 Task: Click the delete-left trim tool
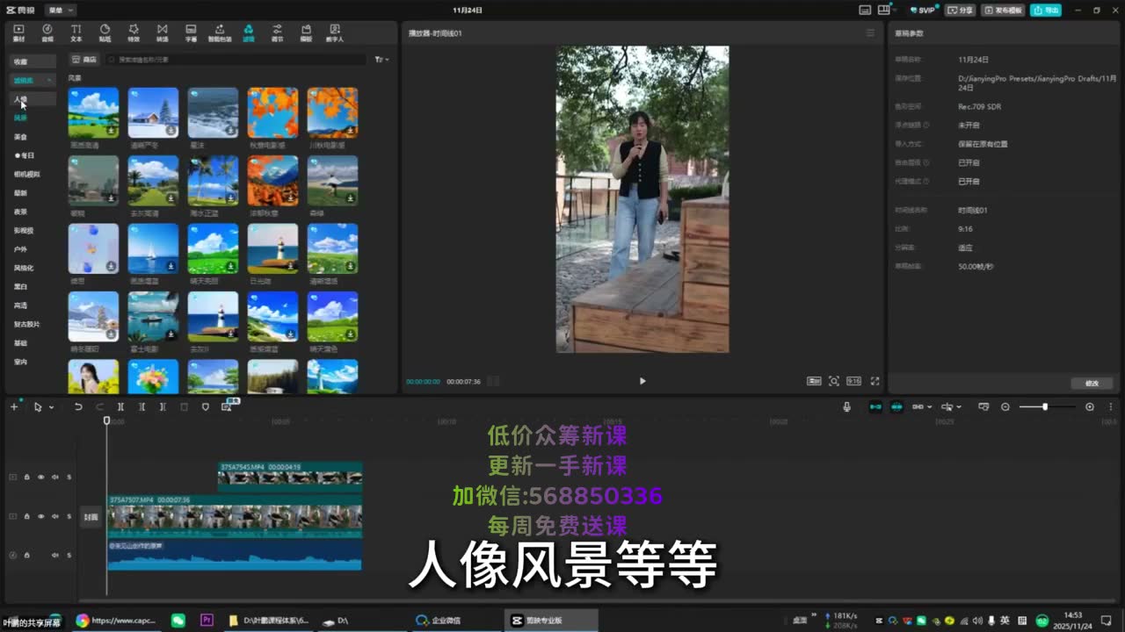pyautogui.click(x=142, y=406)
